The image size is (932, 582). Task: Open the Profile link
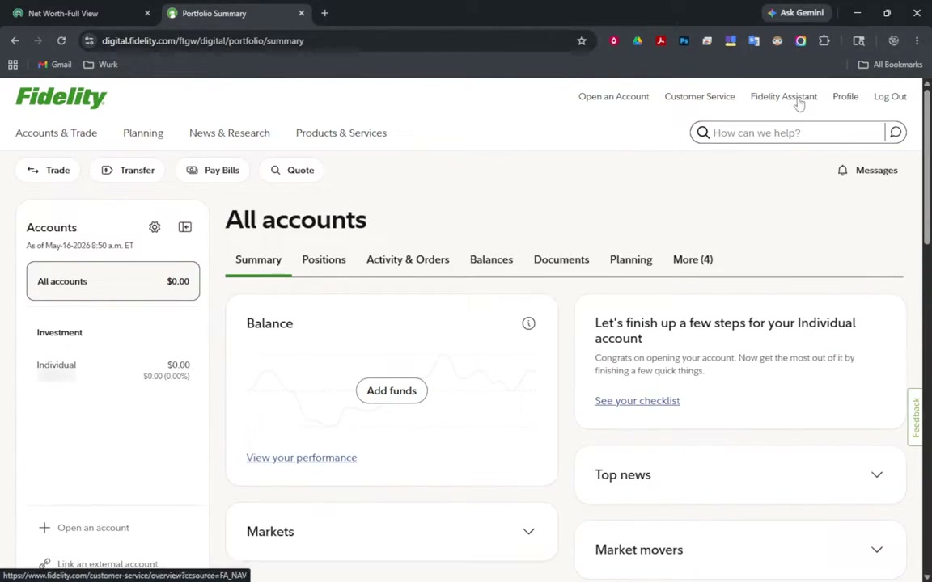point(845,96)
